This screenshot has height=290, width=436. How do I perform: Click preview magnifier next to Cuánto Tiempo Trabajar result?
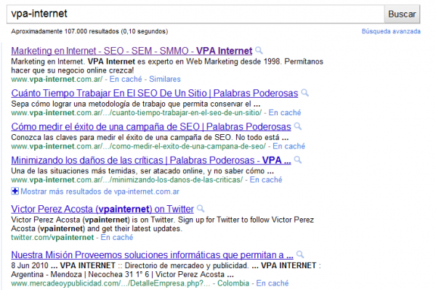pos(304,93)
